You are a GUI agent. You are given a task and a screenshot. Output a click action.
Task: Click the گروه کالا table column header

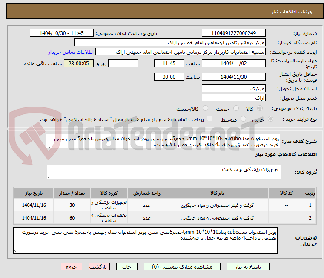click(109, 193)
